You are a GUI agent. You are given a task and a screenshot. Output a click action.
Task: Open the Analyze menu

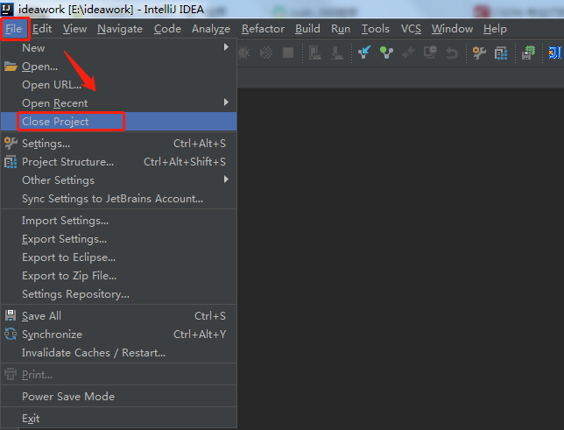[211, 29]
